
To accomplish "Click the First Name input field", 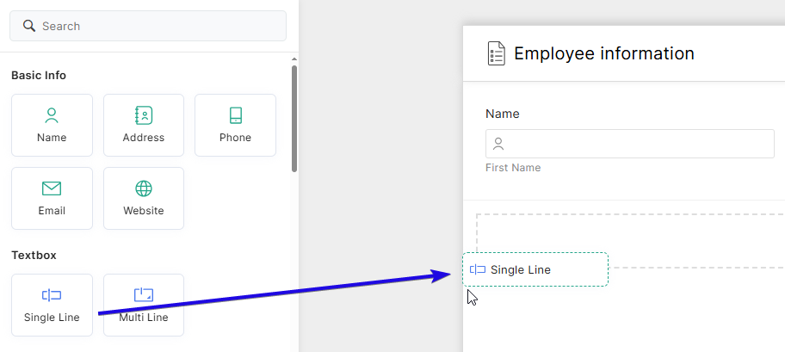I will (637, 144).
